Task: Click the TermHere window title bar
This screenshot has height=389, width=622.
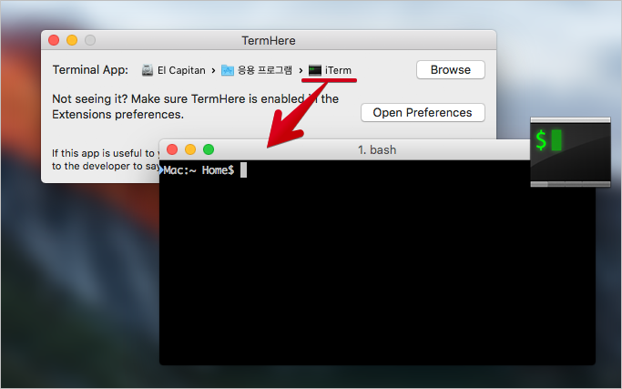Action: pyautogui.click(x=269, y=40)
